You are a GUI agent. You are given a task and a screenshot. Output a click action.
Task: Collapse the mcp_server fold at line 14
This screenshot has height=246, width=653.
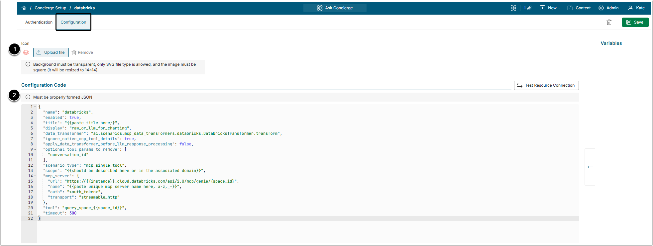tap(35, 176)
